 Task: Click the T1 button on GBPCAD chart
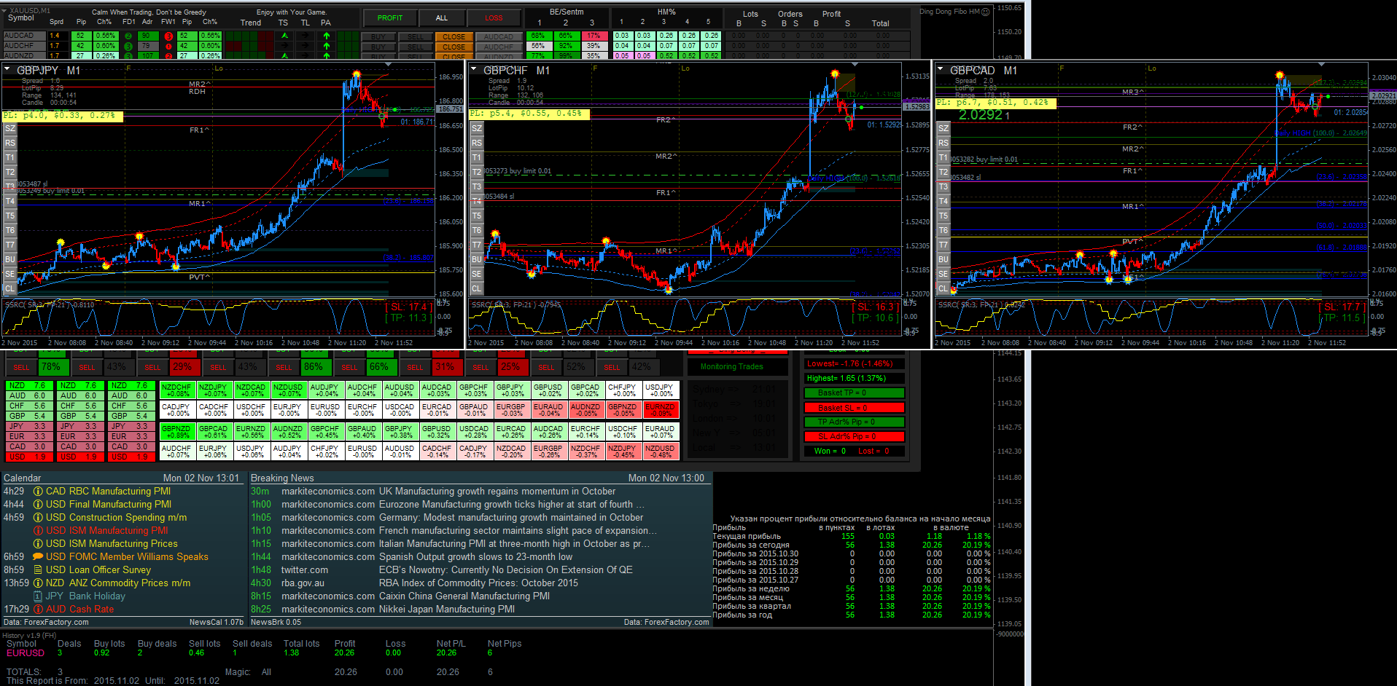pyautogui.click(x=943, y=157)
